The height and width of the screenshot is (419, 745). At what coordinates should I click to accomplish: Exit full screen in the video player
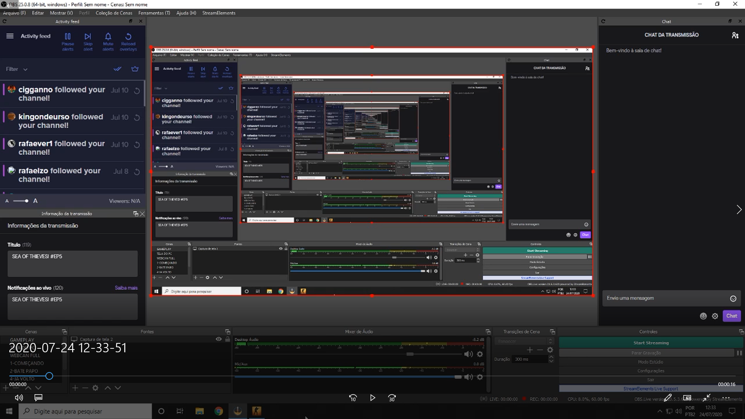pos(707,398)
